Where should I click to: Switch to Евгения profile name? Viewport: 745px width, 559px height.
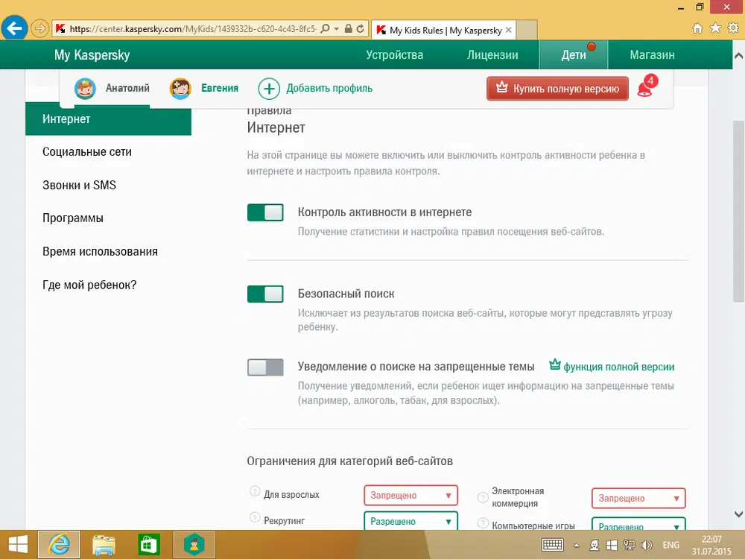[x=220, y=88]
